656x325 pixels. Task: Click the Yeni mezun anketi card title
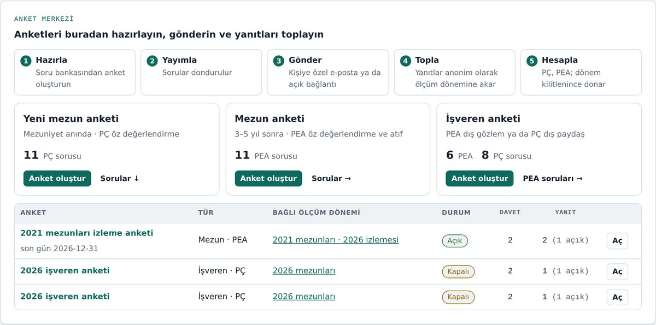[71, 119]
